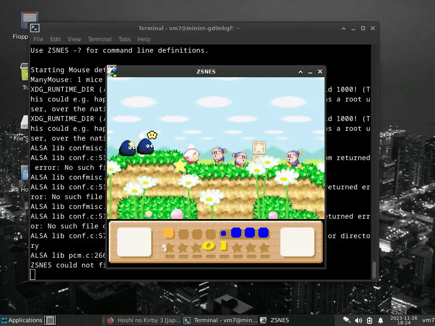Switch to the ZSNES taskbar button
The width and height of the screenshot is (435, 326).
point(297,320)
